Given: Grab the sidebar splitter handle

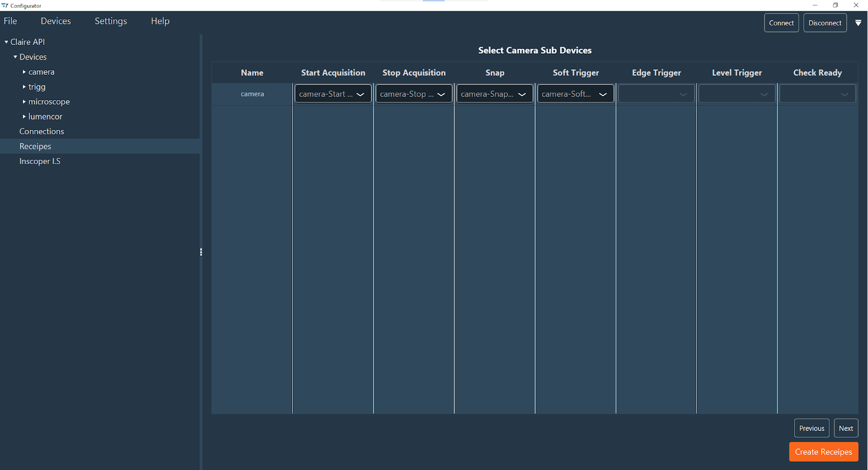Looking at the screenshot, I should pos(201,252).
